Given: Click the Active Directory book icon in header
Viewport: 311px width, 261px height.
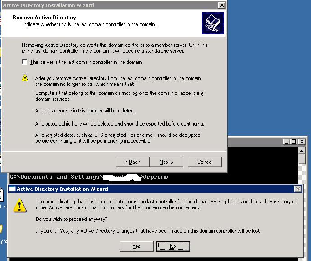Looking at the screenshot, I should tap(213, 23).
